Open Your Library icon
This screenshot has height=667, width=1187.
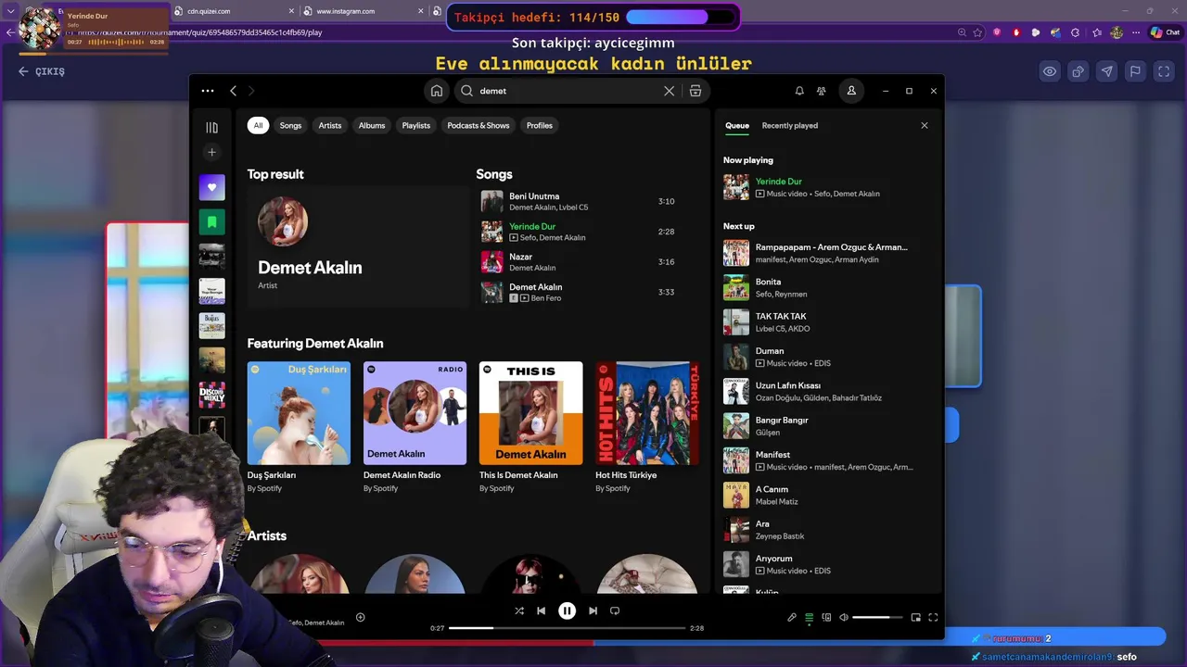(x=211, y=128)
